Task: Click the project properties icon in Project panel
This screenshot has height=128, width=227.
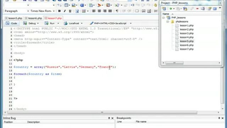Action: point(209,9)
